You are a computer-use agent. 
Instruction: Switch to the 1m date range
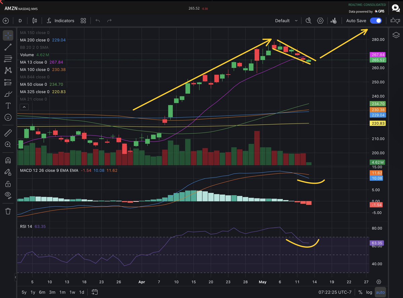tap(62, 292)
